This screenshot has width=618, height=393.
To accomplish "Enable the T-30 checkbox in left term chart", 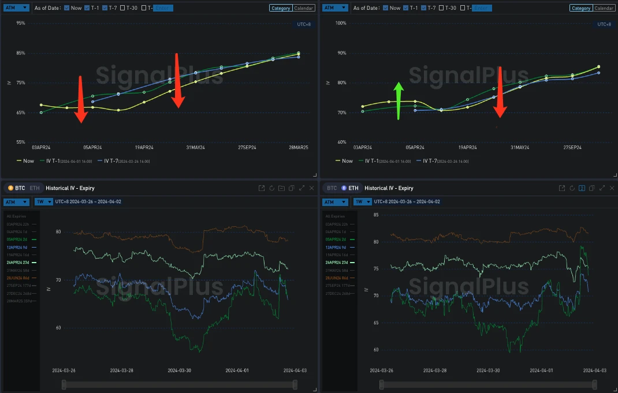I will click(x=123, y=8).
